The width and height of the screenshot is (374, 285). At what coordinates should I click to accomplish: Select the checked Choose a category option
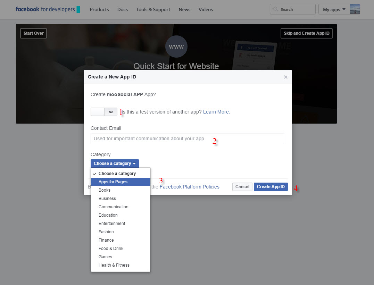tap(120, 173)
